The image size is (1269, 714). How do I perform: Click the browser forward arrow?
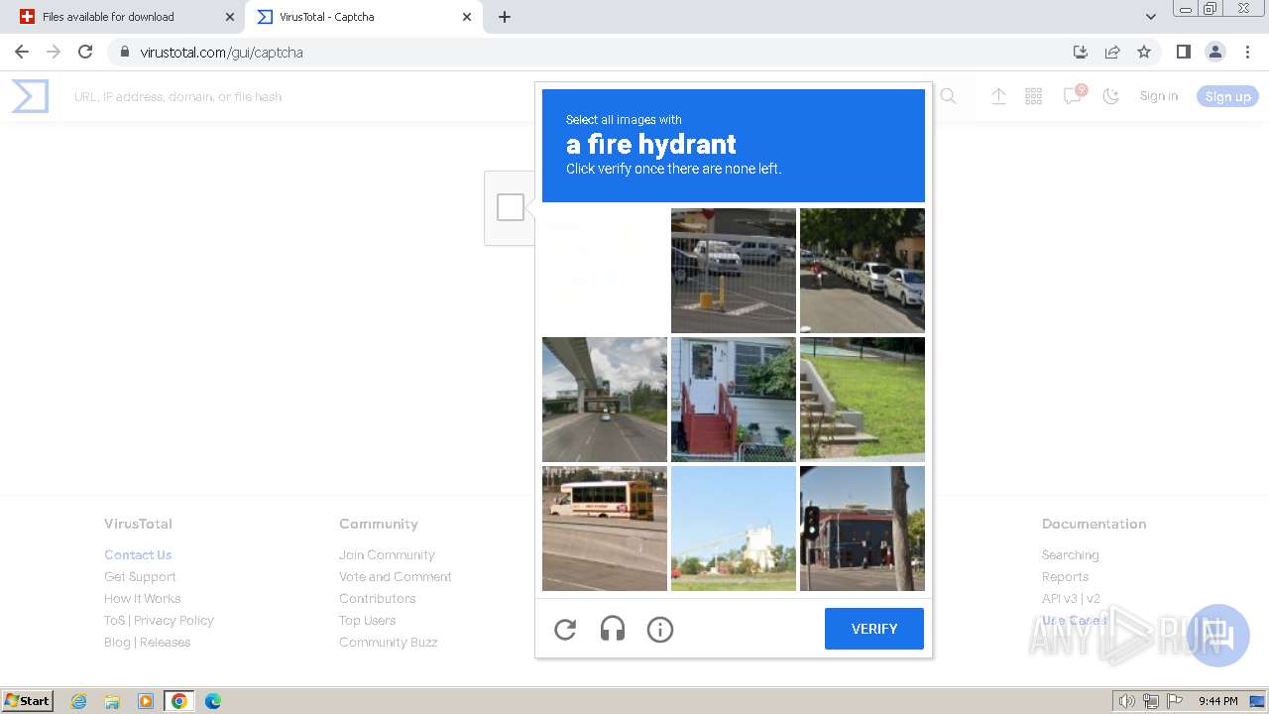coord(54,52)
